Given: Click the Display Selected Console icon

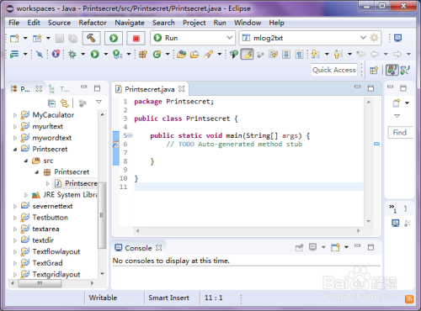Looking at the screenshot, I should point(312,247).
